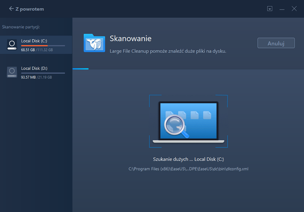
Task: Go back with the Z powrotem link
Action: pos(26,9)
